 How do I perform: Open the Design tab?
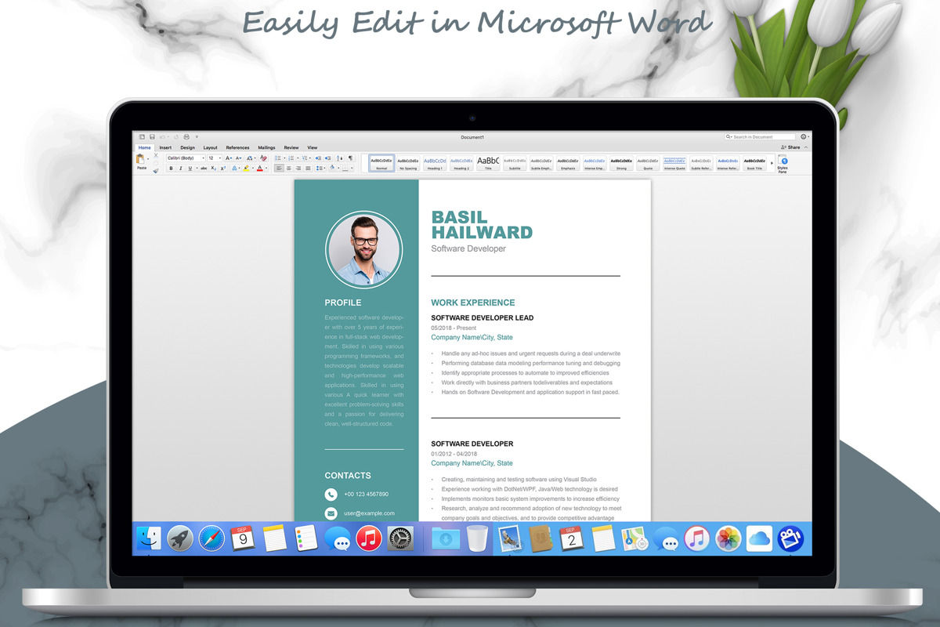(x=187, y=147)
